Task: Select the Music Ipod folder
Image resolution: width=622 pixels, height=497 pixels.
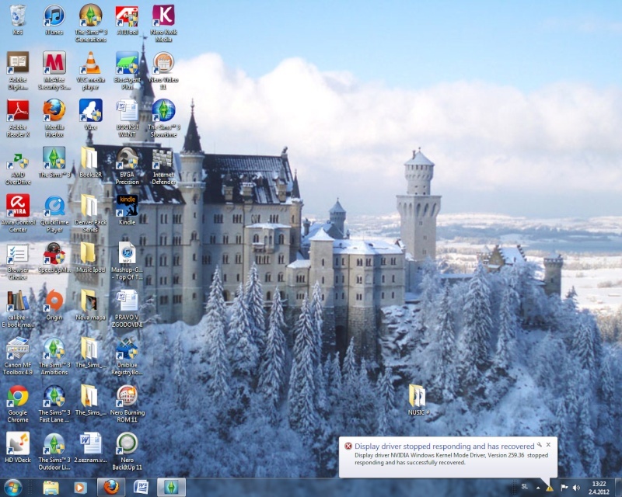Action: pos(90,258)
